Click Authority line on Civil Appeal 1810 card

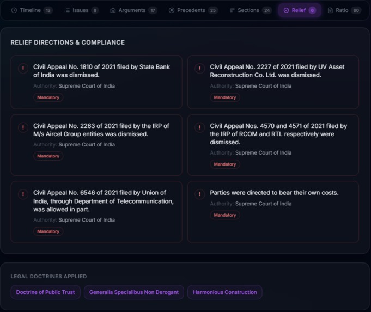pyautogui.click(x=74, y=86)
